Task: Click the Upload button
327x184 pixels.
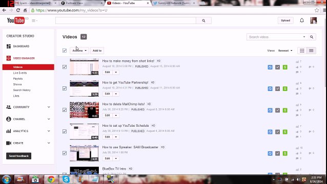Action: point(285,20)
